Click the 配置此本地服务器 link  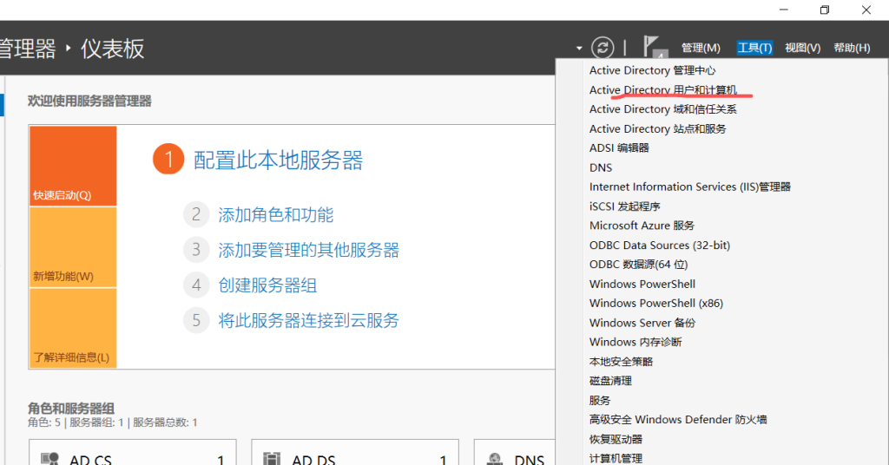tap(278, 160)
